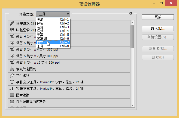Click the Magnetic Lasso preset icon
This screenshot has width=179, height=118.
pos(12,30)
